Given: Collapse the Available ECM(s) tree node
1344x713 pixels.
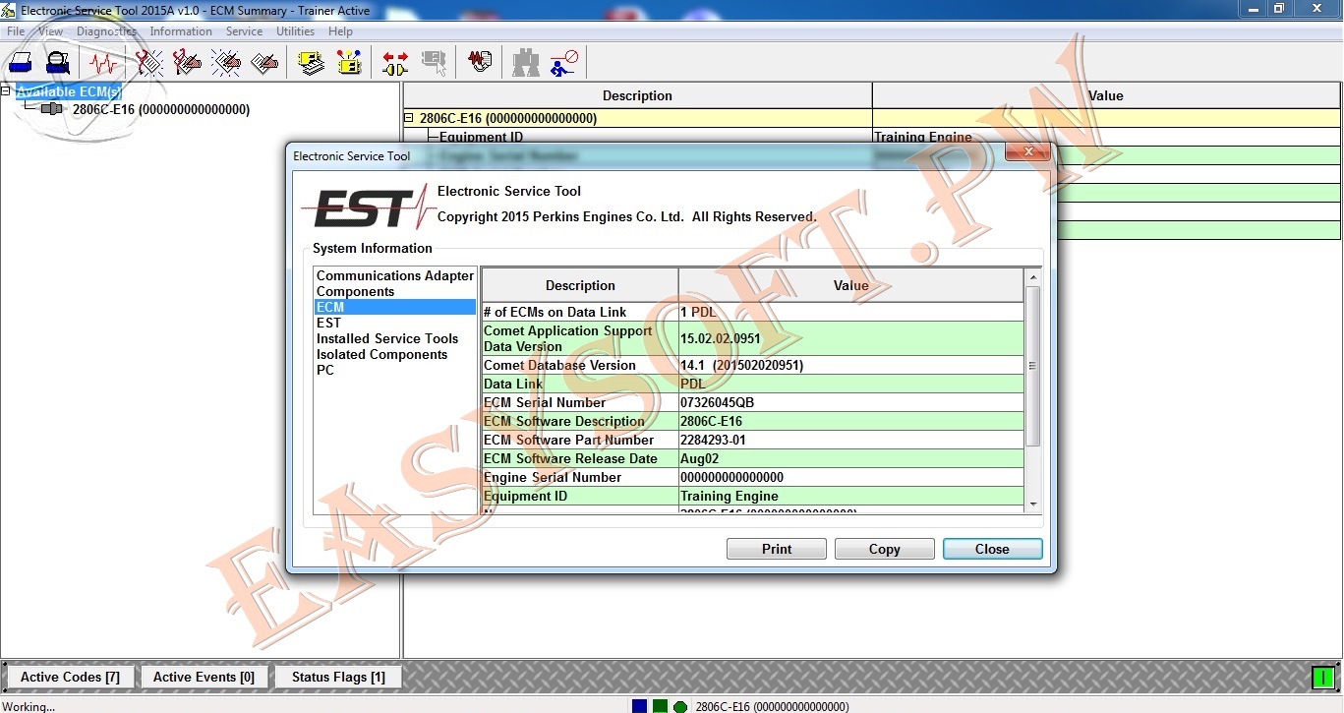Looking at the screenshot, I should coord(6,91).
